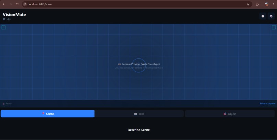
Task: Click the red pin icon on Scene tab
Action: [x=43, y=114]
